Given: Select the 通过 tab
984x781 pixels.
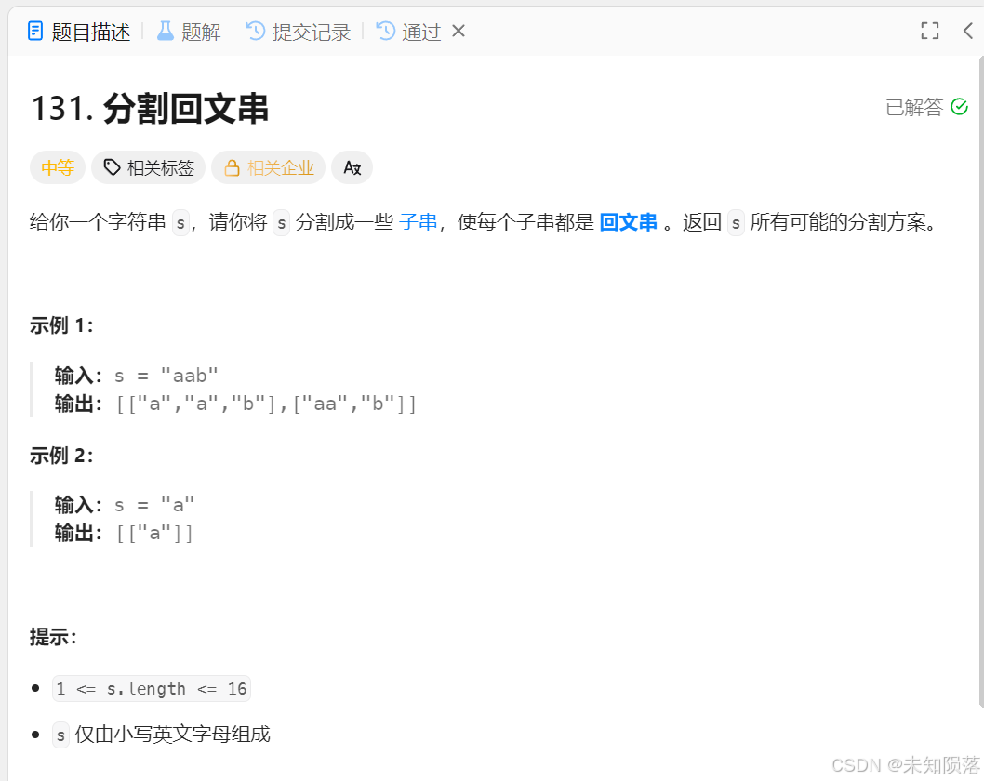Looking at the screenshot, I should pyautogui.click(x=408, y=31).
